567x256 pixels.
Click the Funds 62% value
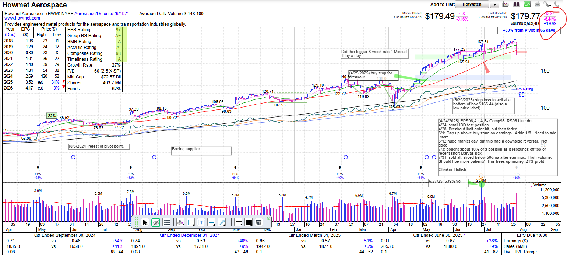(x=116, y=88)
